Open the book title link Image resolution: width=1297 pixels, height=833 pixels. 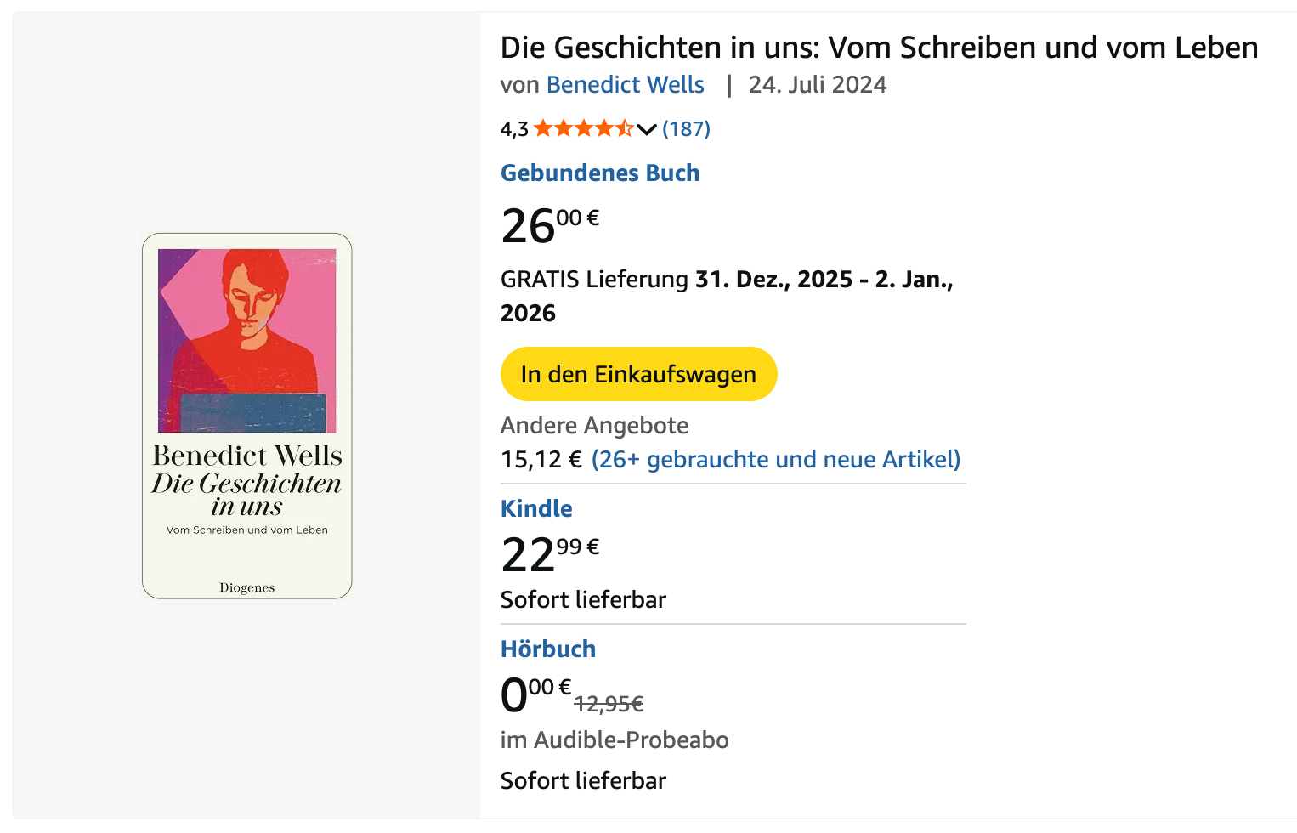pos(879,48)
